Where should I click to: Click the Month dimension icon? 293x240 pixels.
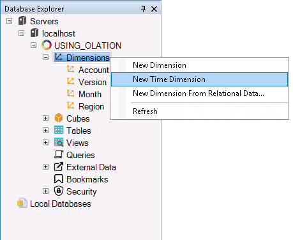(70, 93)
